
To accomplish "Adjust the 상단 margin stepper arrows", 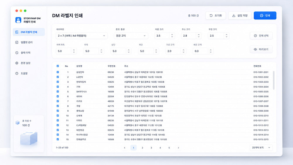I will tap(129, 51).
